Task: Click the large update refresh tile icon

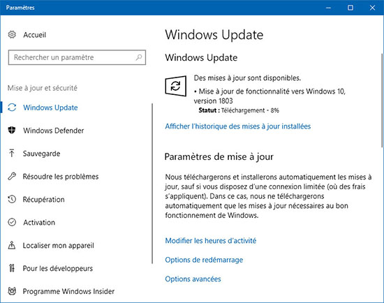Action: (175, 86)
